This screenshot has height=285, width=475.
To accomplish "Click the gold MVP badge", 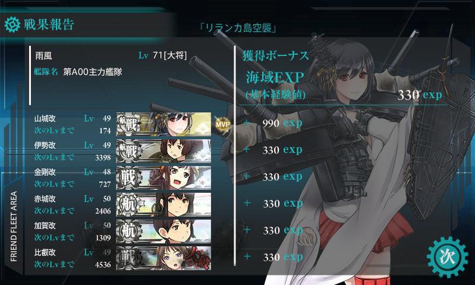I will [223, 124].
